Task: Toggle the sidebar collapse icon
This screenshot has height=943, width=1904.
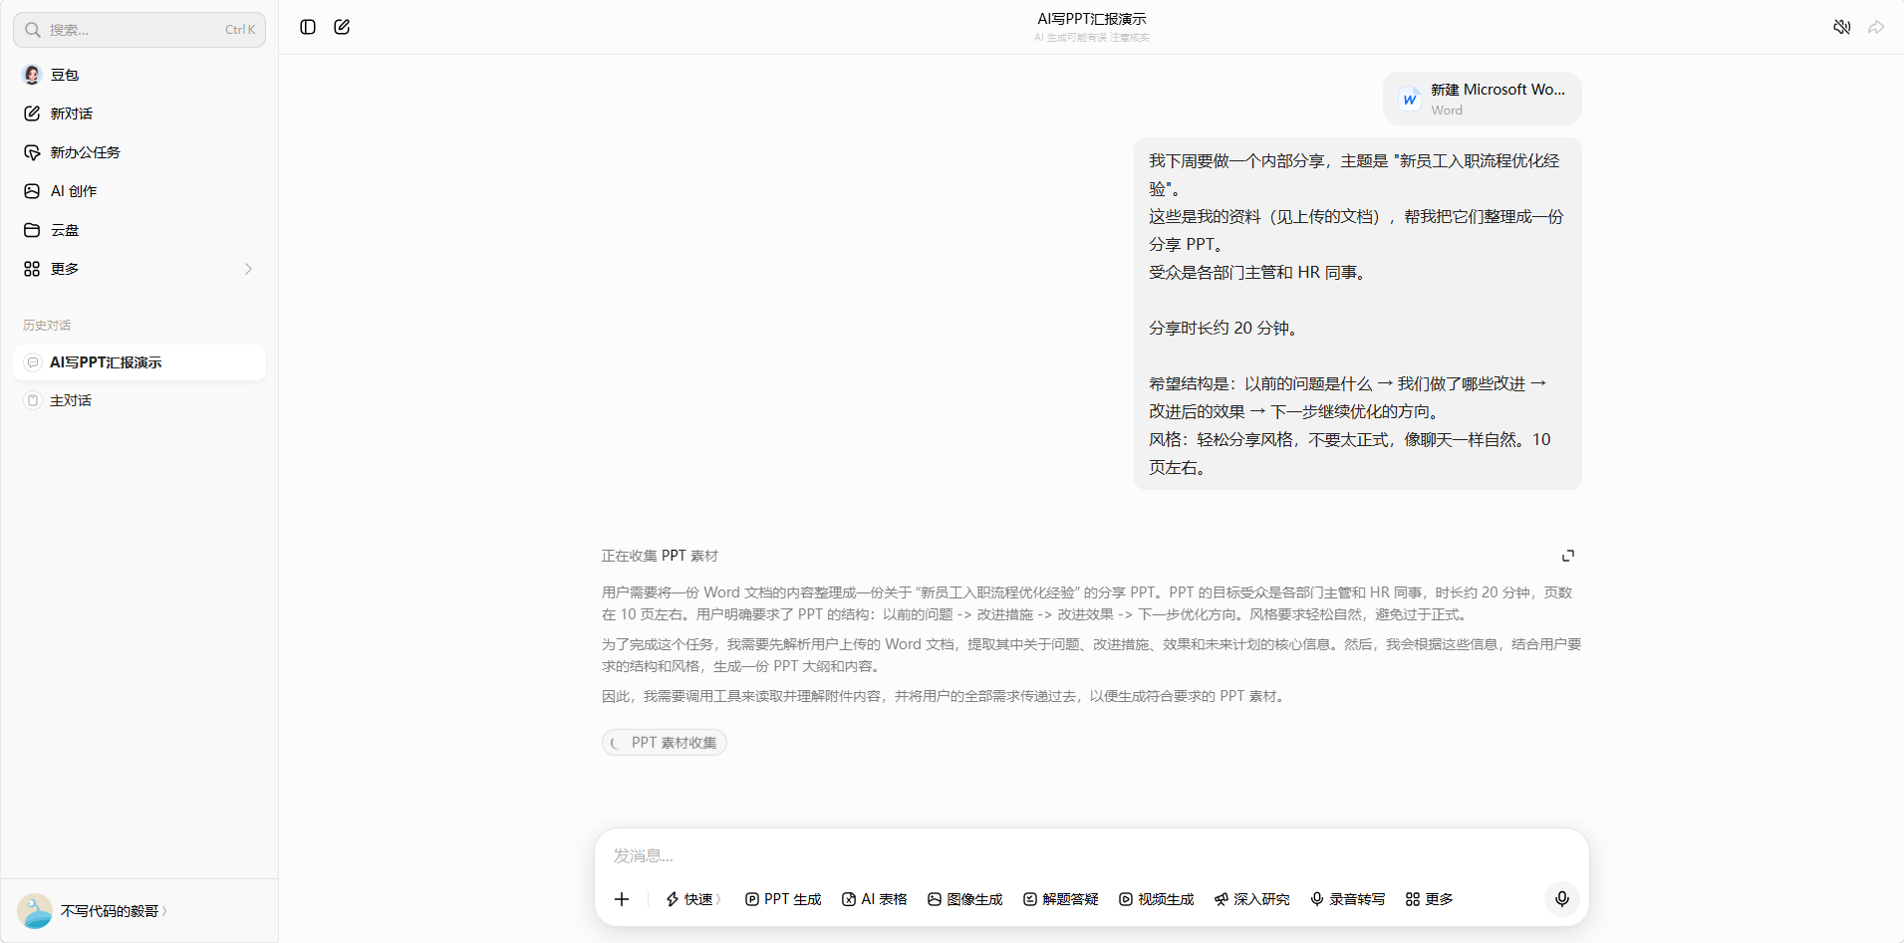Action: click(308, 27)
